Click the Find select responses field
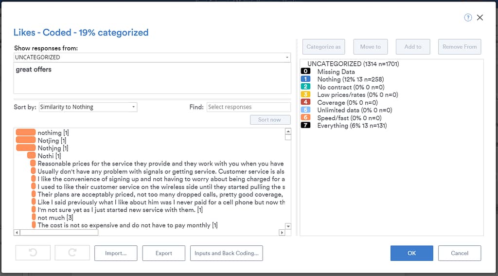The height and width of the screenshot is (276, 498). pos(248,107)
